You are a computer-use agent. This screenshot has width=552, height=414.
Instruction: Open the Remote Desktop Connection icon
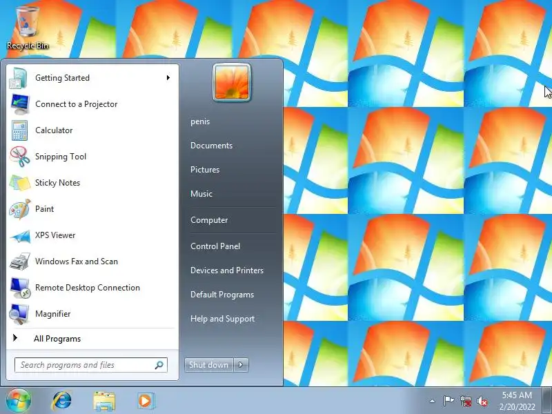coord(19,288)
